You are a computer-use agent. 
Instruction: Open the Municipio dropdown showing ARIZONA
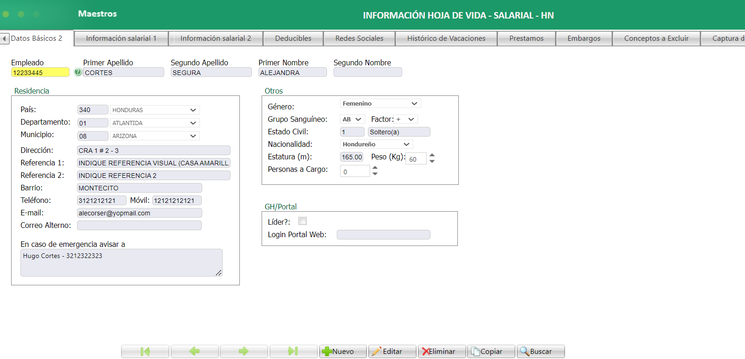[155, 136]
